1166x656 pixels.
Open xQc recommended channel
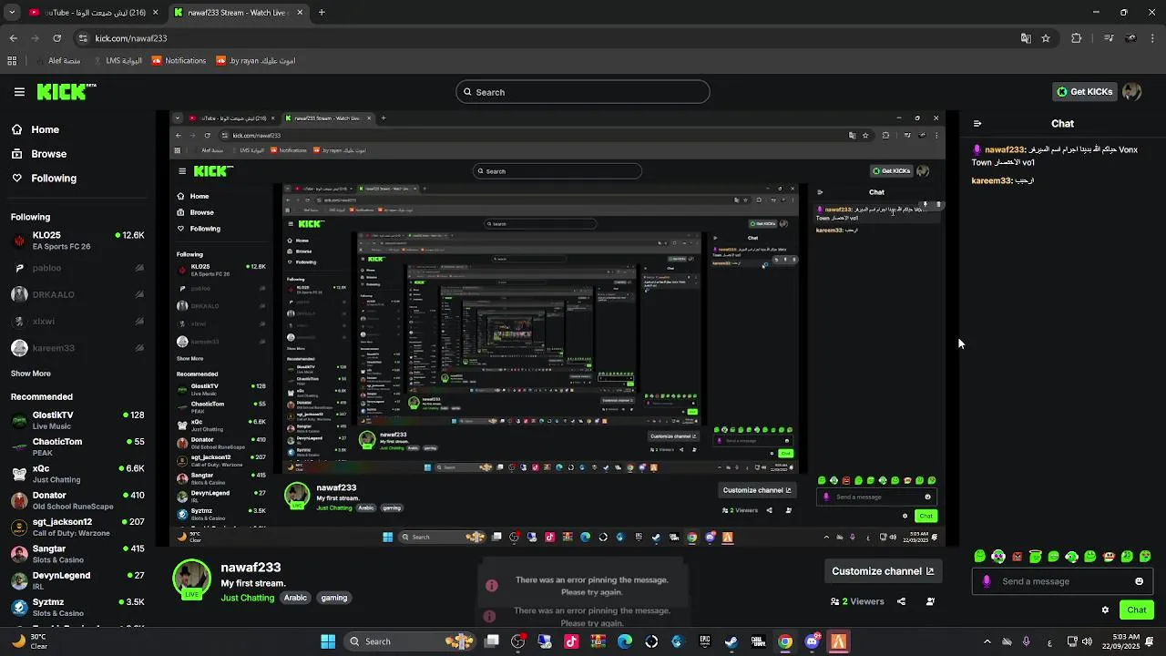[x=77, y=474]
